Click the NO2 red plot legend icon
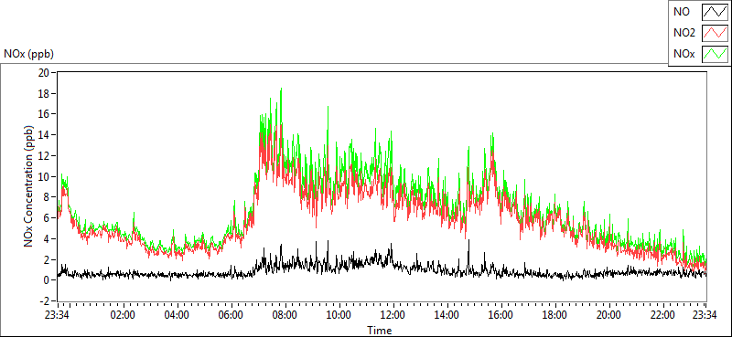 [715, 33]
